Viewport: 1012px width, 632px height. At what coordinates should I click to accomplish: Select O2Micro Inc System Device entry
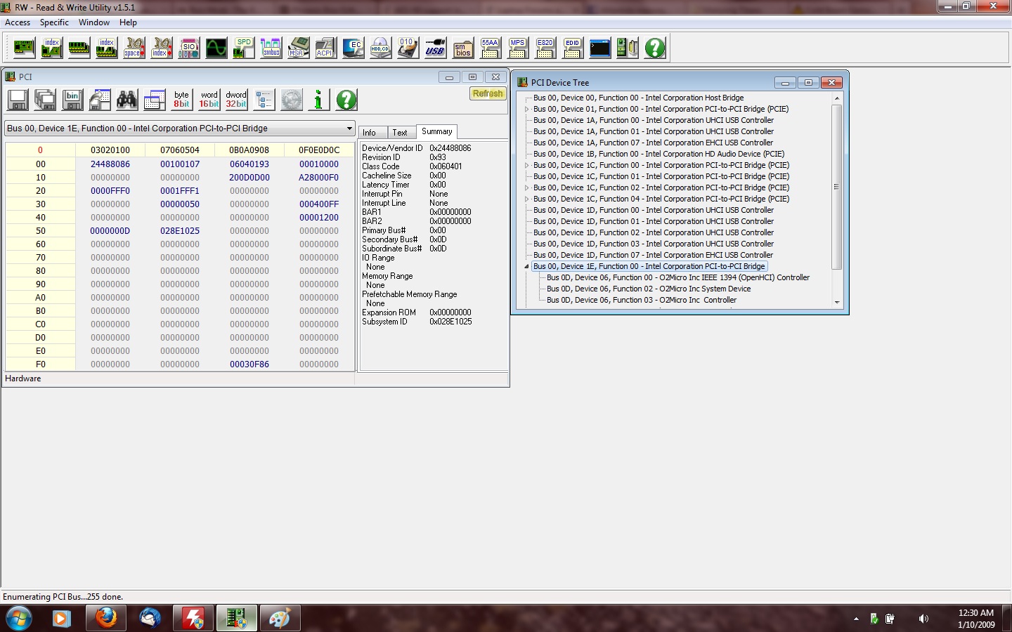[x=649, y=289]
